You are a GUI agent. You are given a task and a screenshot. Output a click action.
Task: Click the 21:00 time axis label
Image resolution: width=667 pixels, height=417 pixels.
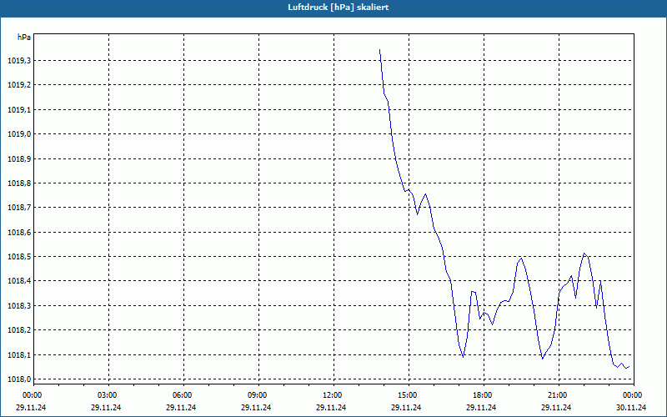(558, 395)
